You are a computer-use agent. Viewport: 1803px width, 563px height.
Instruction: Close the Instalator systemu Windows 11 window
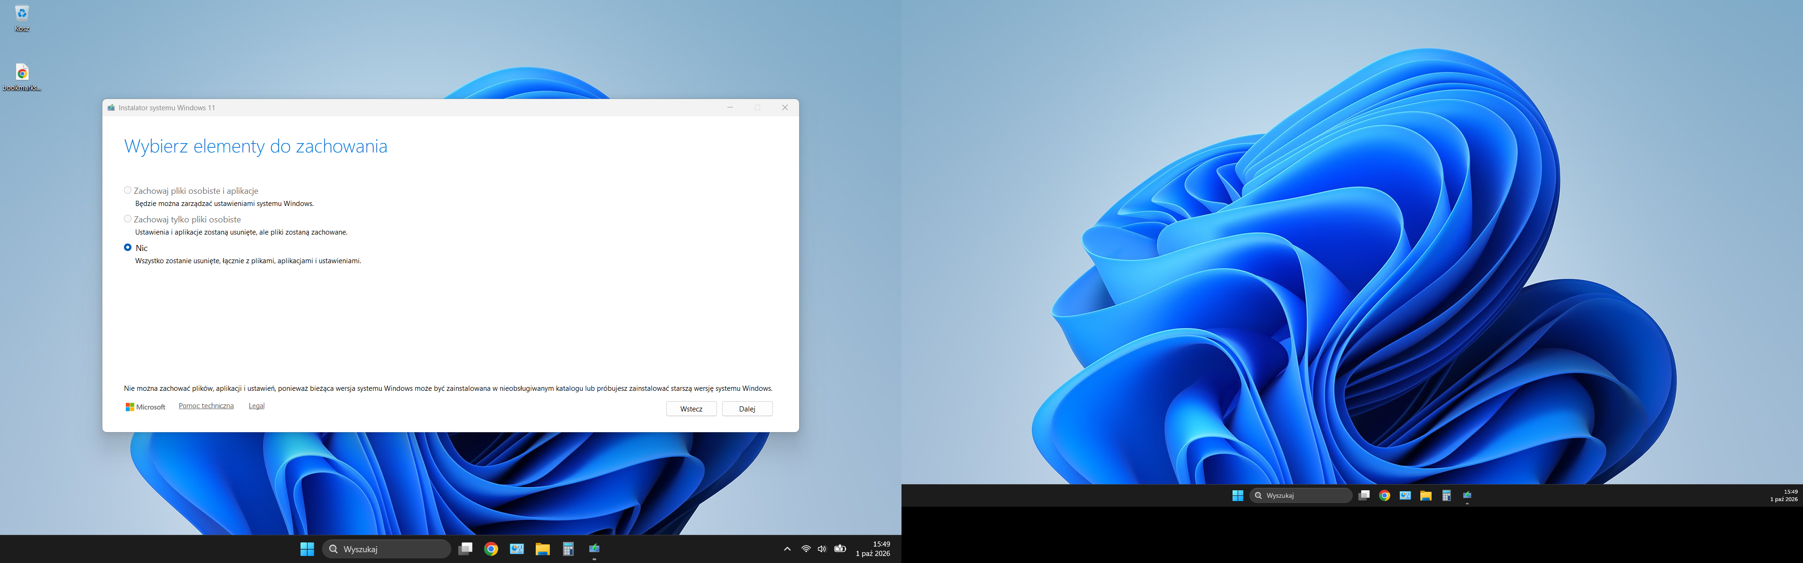tap(785, 108)
